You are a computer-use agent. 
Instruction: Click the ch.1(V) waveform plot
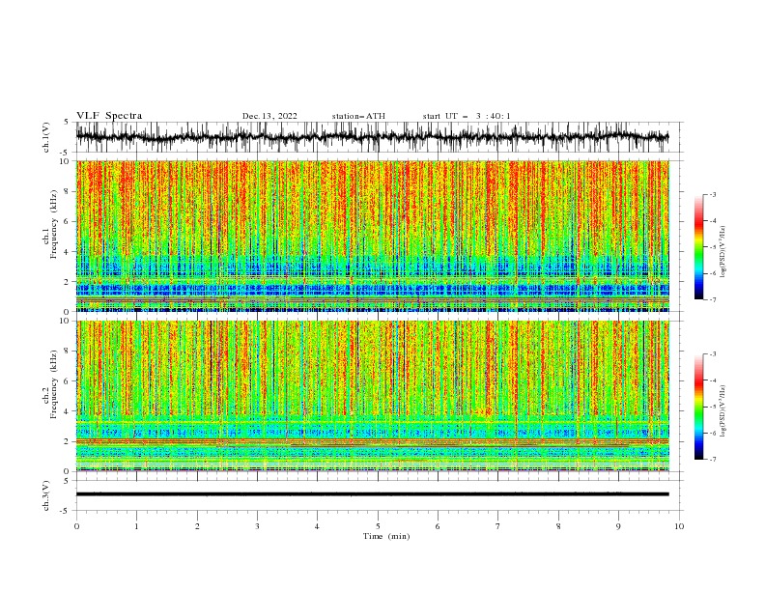pos(372,137)
